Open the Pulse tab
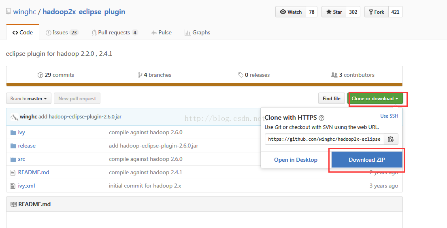Screen dimensions: 447x228 click(x=162, y=32)
